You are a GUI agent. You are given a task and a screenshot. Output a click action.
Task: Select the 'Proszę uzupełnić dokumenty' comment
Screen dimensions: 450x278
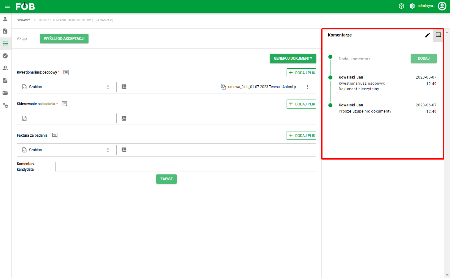365,111
